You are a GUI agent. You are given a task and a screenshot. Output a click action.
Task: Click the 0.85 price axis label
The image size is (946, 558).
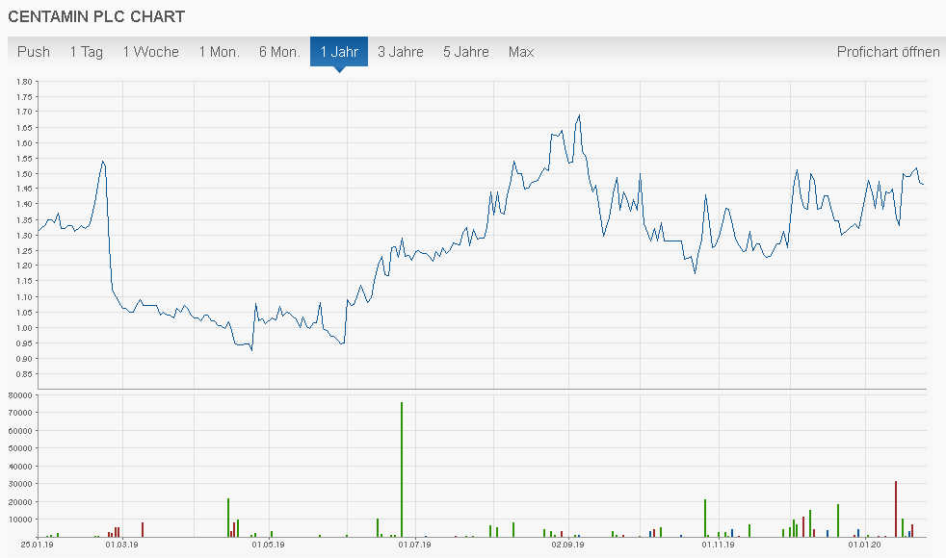[24, 374]
